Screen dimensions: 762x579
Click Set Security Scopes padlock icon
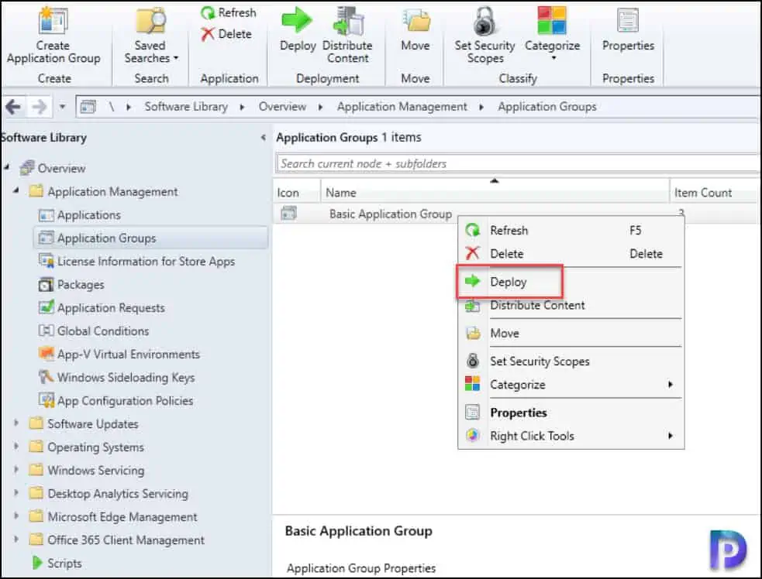tap(484, 22)
